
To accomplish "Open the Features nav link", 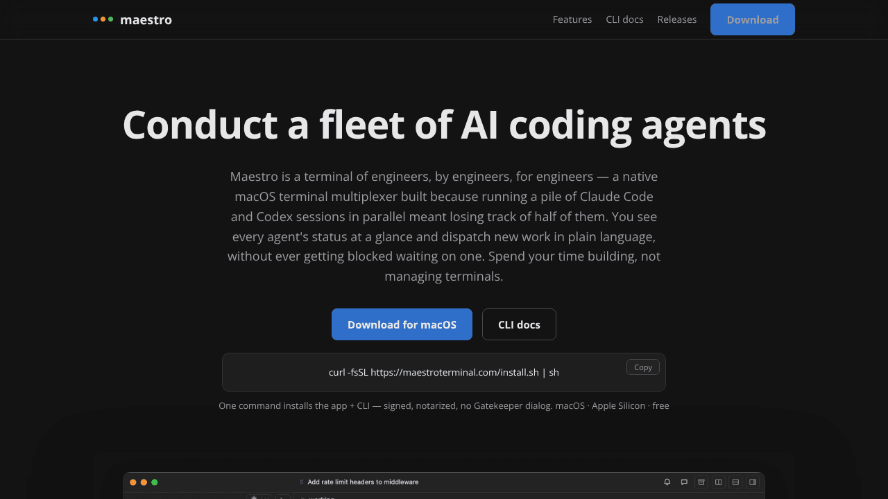I will coord(572,19).
